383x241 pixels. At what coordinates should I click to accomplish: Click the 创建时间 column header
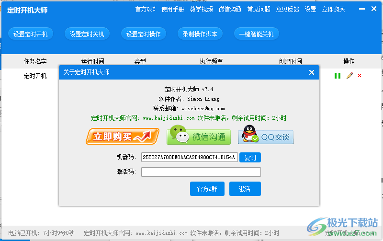(291, 61)
